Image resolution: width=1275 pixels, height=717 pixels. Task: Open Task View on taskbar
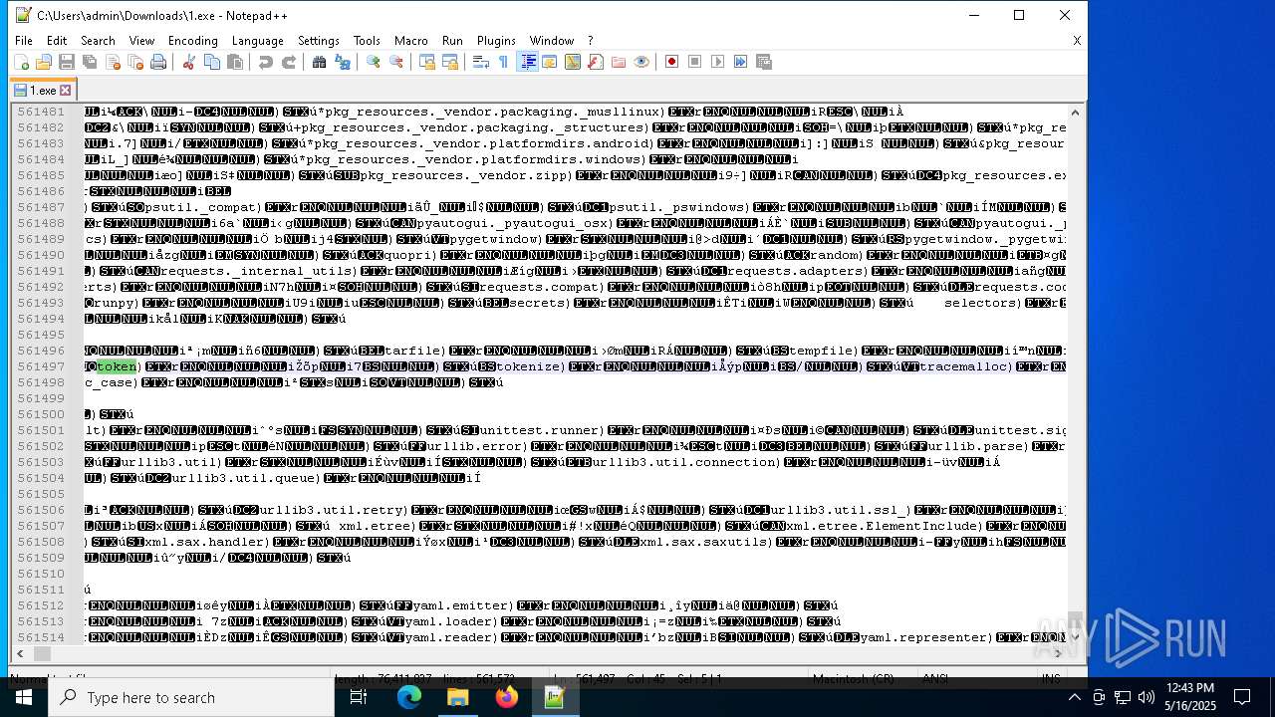pyautogui.click(x=359, y=697)
